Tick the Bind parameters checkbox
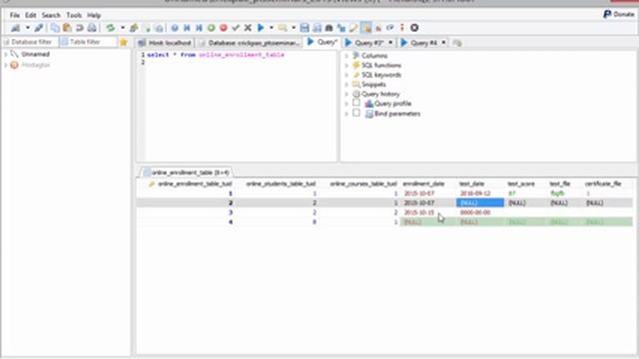Screen dimensions: 639x359 click(356, 113)
